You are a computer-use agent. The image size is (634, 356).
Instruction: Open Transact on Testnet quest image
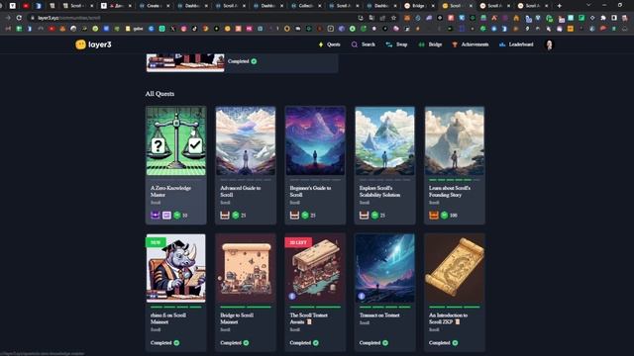[x=384, y=268]
